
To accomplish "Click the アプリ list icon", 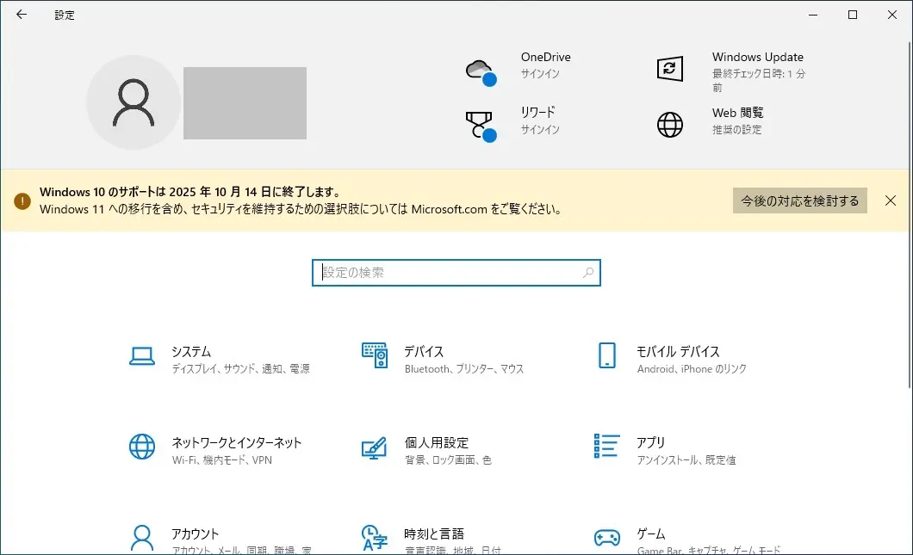I will [606, 447].
